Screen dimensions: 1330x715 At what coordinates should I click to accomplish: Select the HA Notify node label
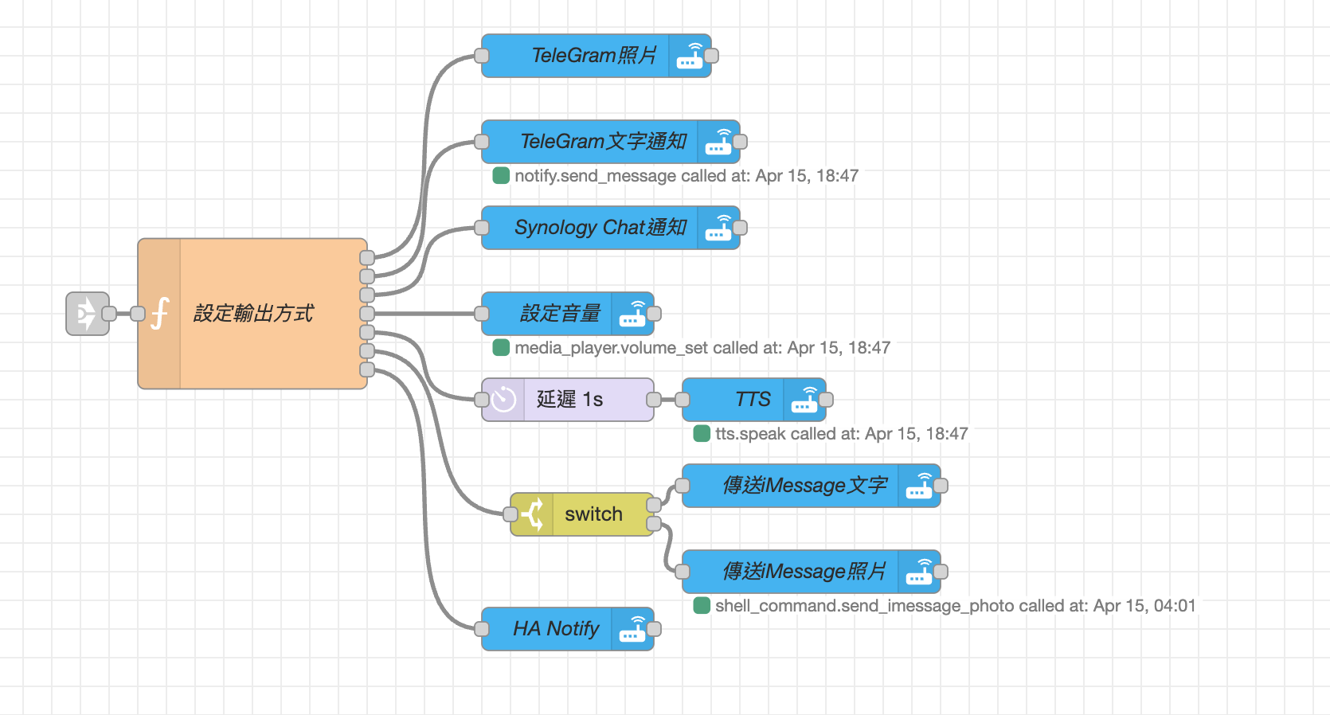(x=555, y=629)
